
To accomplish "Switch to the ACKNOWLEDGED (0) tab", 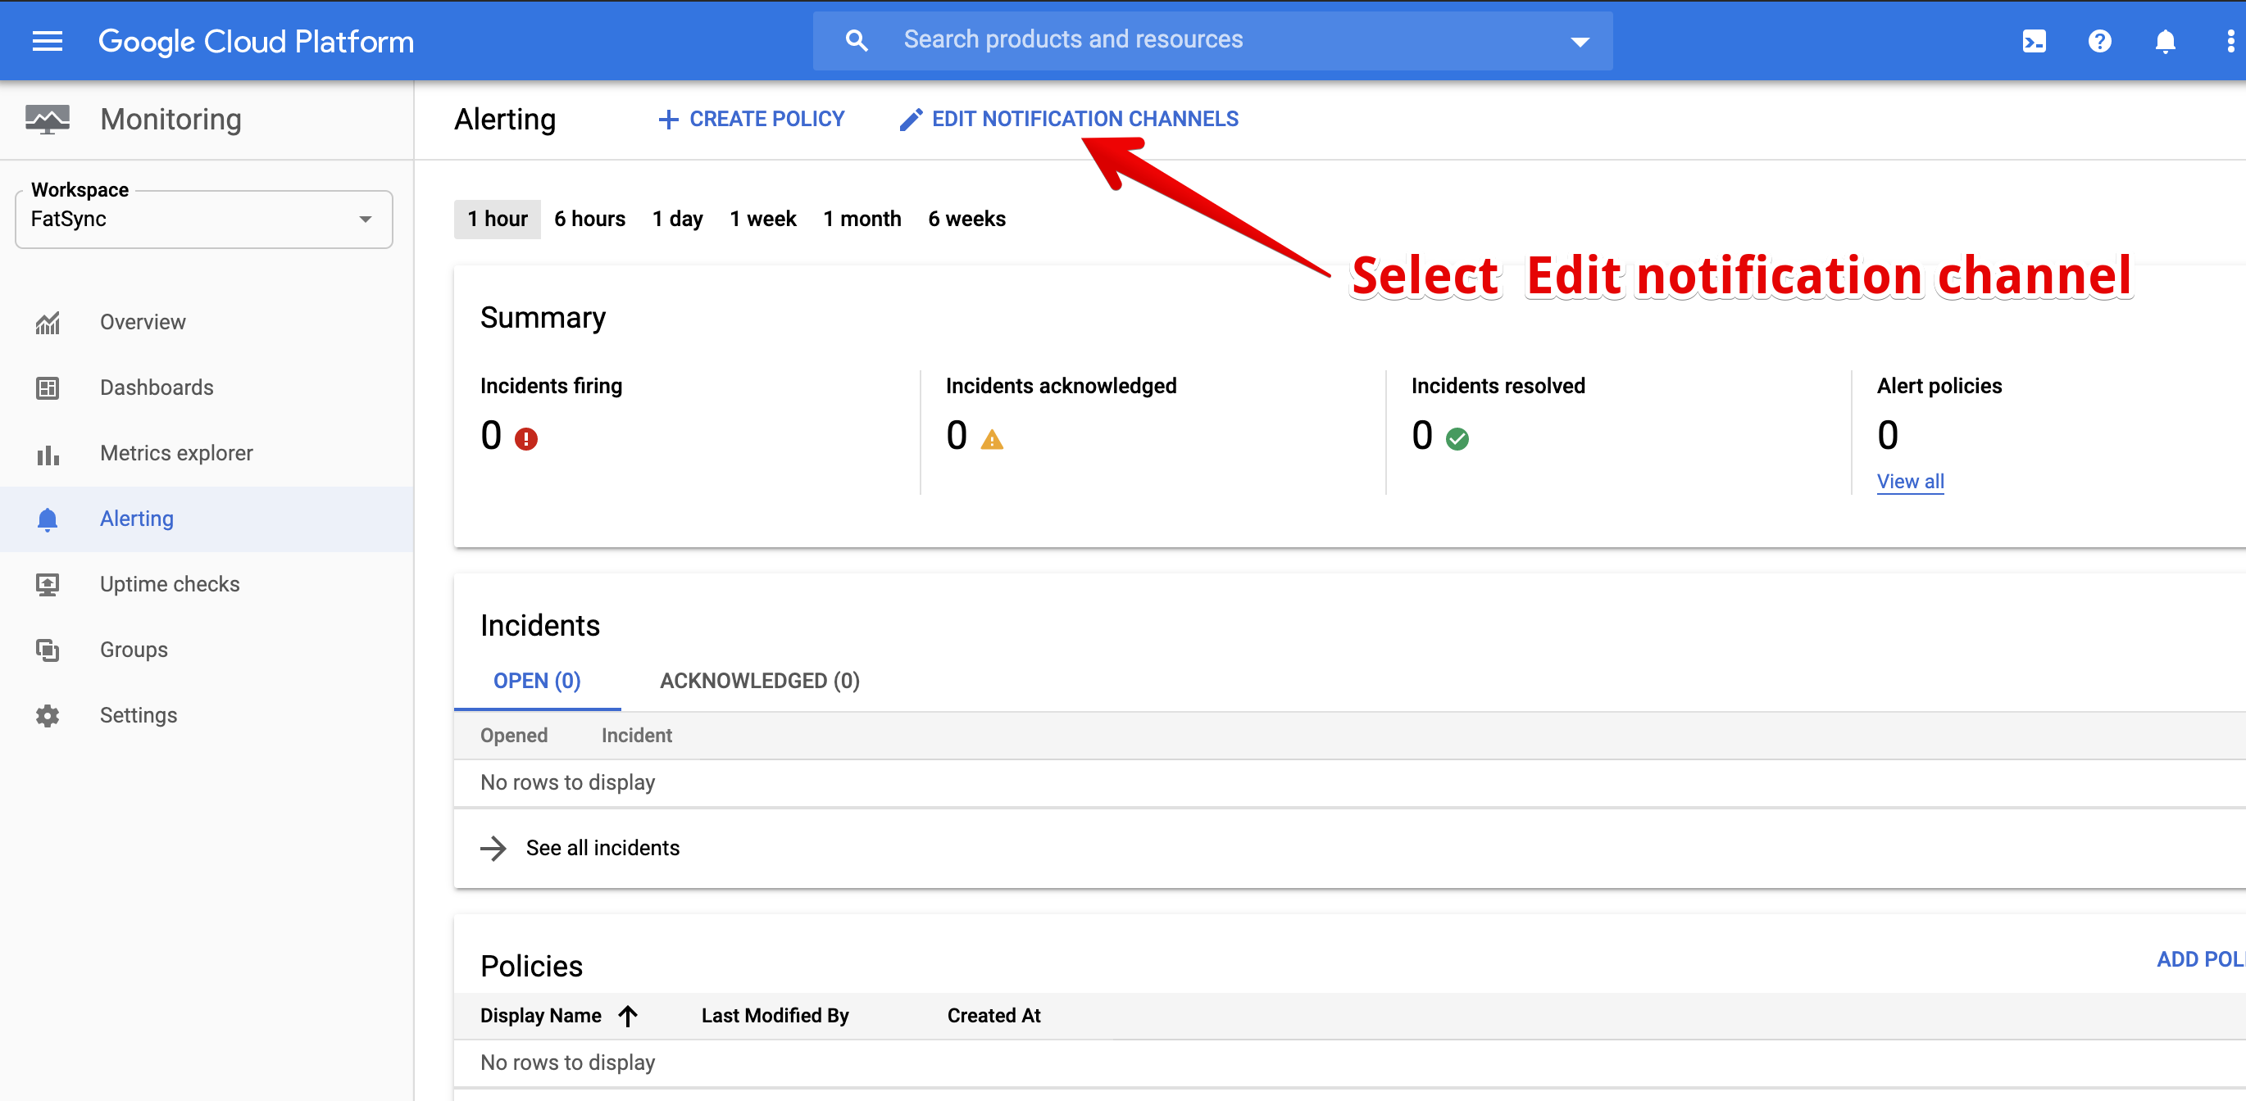I will [759, 681].
